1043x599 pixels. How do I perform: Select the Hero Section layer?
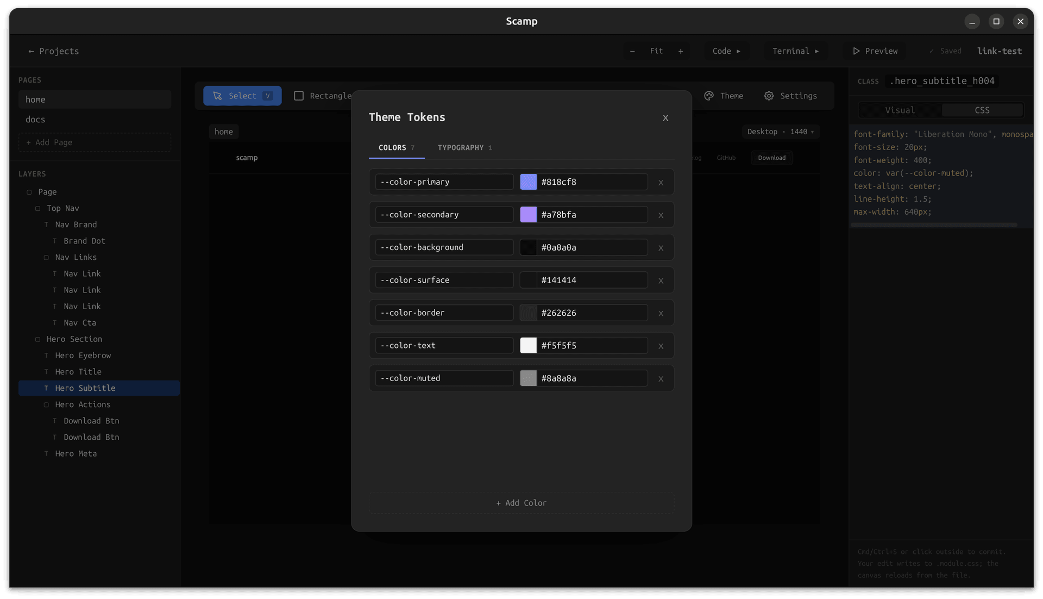click(99, 339)
